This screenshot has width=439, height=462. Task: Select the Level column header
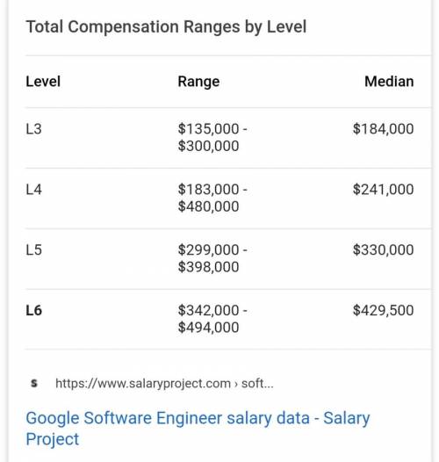[43, 82]
